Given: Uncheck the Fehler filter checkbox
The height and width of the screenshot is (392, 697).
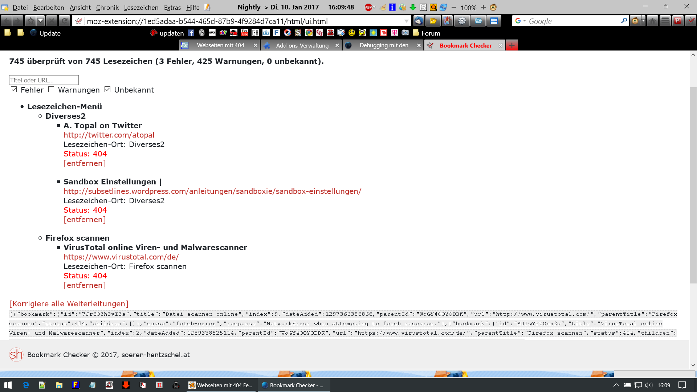Looking at the screenshot, I should click(14, 90).
